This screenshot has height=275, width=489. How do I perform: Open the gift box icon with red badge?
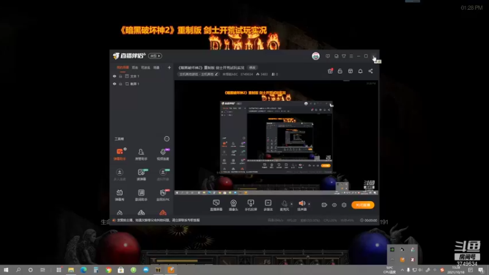(x=330, y=71)
